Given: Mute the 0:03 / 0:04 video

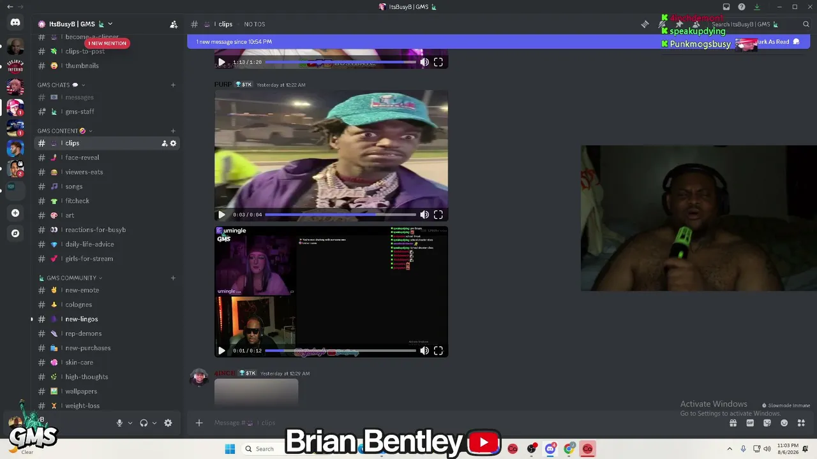Looking at the screenshot, I should pos(424,215).
